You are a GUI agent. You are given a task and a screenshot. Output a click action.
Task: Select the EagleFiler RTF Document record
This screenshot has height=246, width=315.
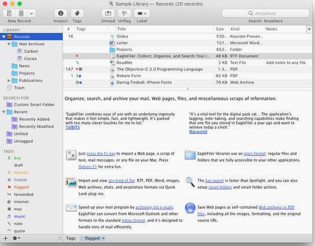coord(187,56)
